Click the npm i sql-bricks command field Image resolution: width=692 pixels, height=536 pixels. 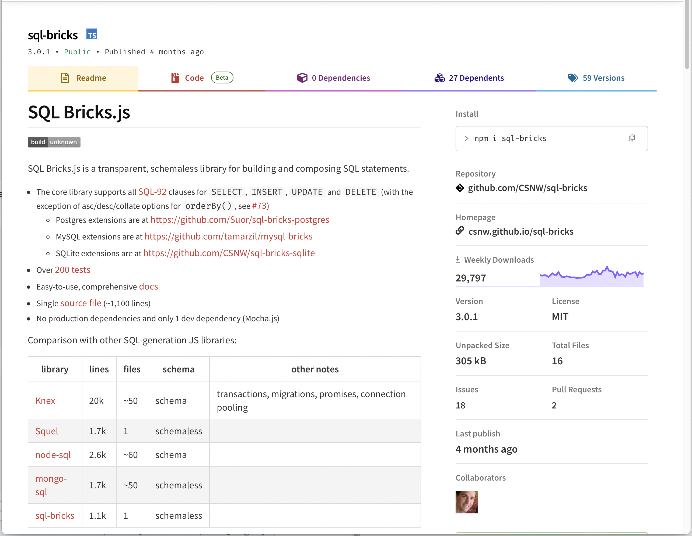(x=552, y=139)
